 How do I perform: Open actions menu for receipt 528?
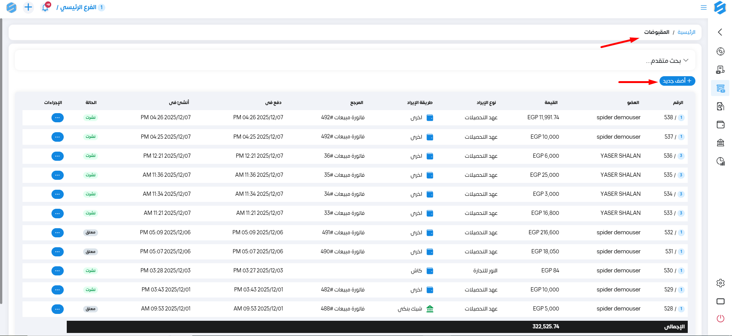tap(58, 309)
